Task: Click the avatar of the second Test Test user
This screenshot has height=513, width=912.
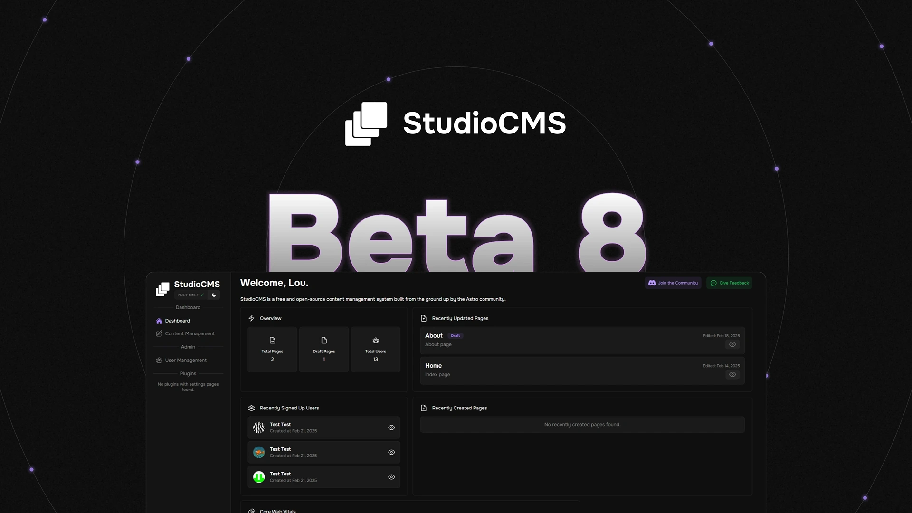Action: pyautogui.click(x=259, y=452)
